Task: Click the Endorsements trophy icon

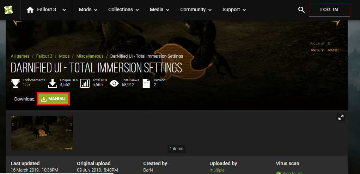Action: 16,83
